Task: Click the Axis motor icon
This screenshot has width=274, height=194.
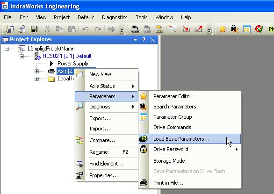Action: click(x=51, y=71)
